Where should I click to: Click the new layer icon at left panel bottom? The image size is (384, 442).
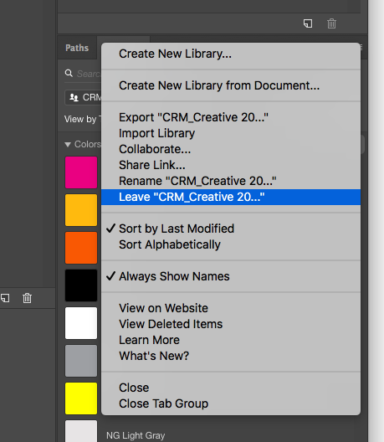tap(5, 298)
